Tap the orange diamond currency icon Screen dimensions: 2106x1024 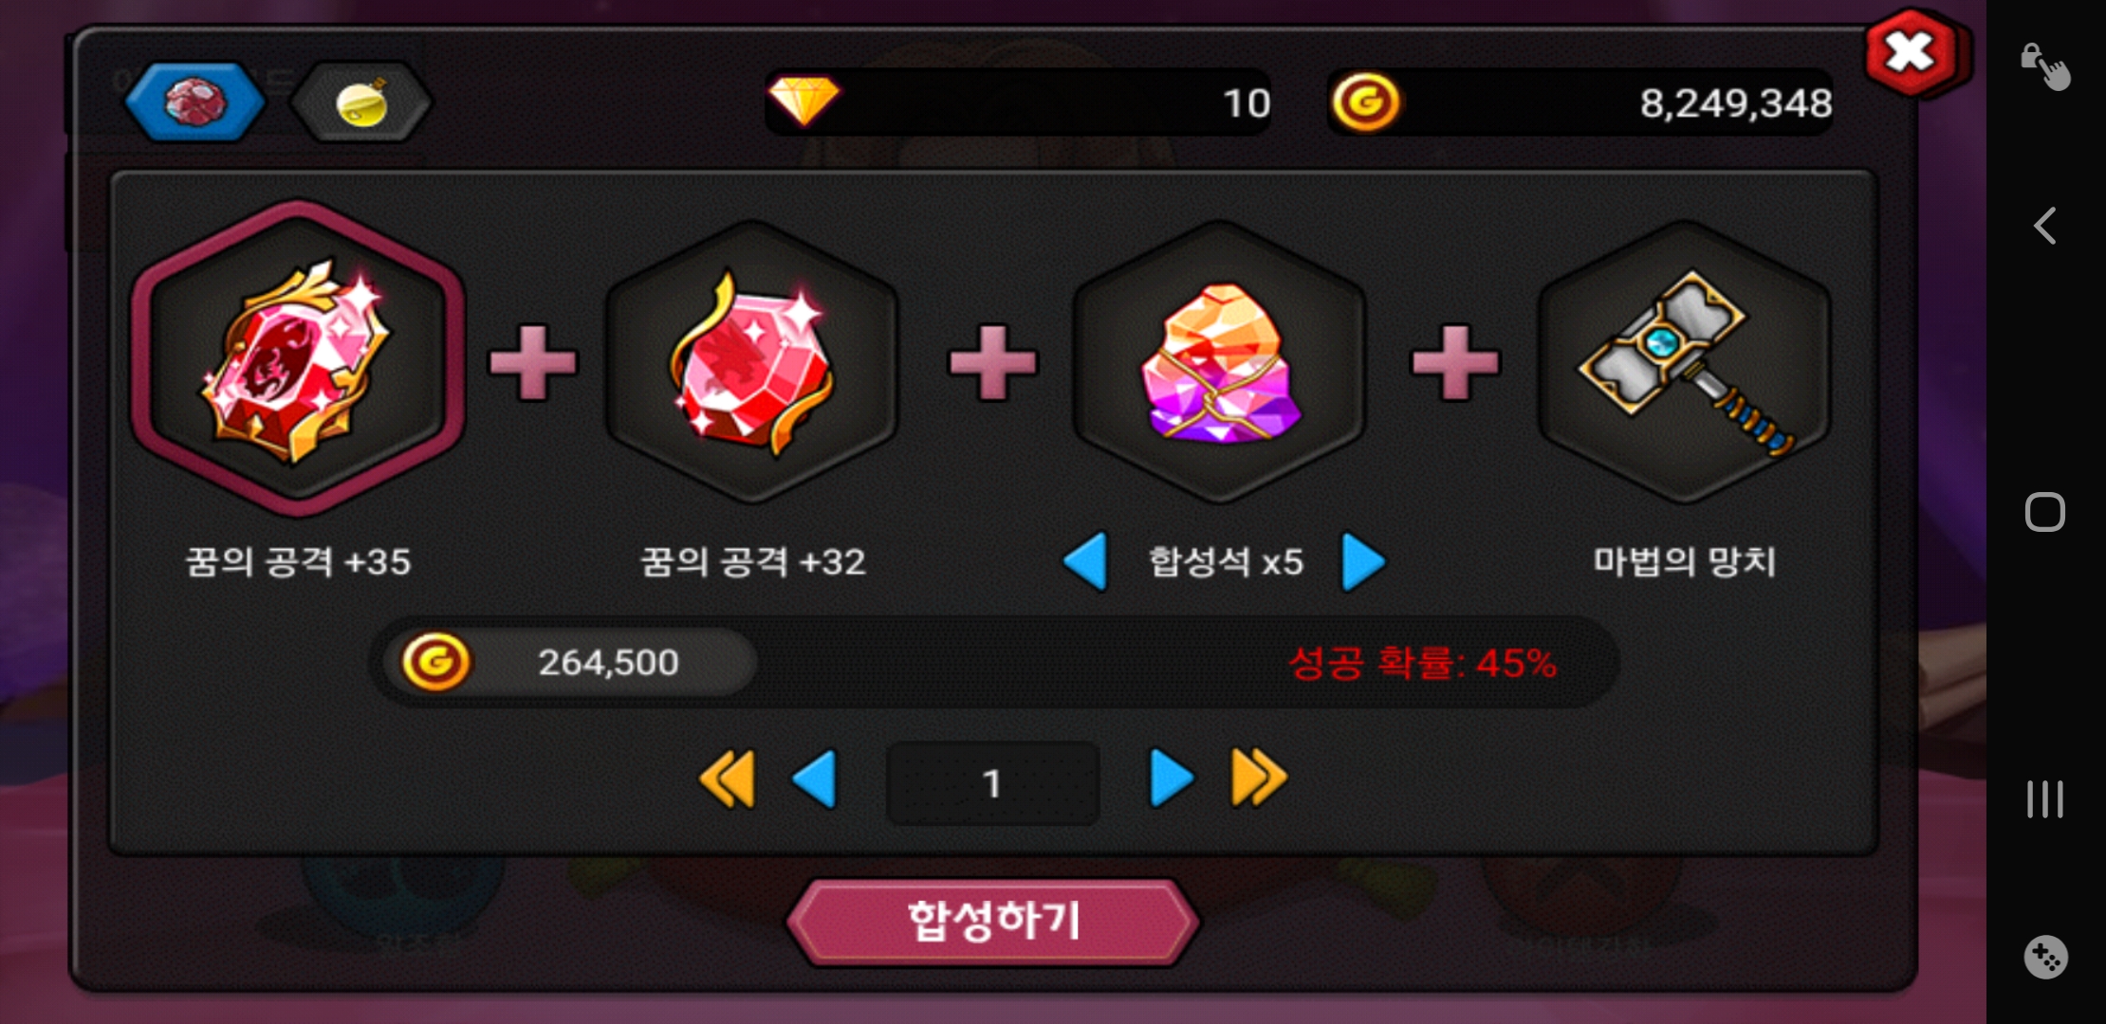(x=804, y=101)
